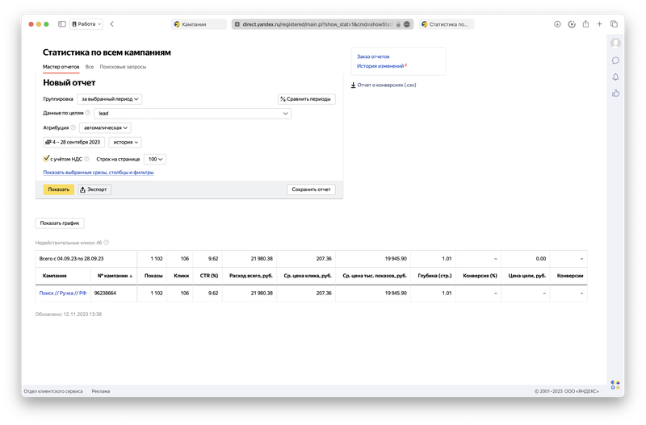Open the История изменений link
Image resolution: width=646 pixels, height=425 pixels.
pyautogui.click(x=380, y=66)
